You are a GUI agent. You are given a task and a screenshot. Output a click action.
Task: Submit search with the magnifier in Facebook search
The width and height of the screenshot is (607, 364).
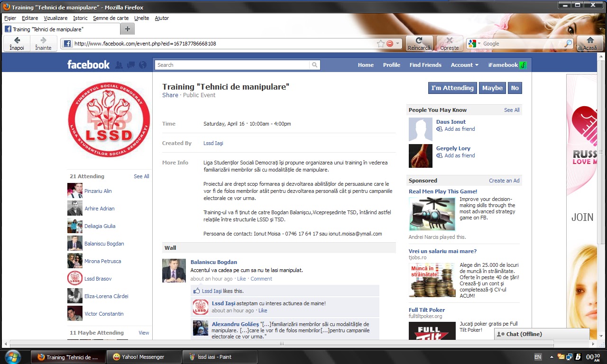[x=314, y=65]
